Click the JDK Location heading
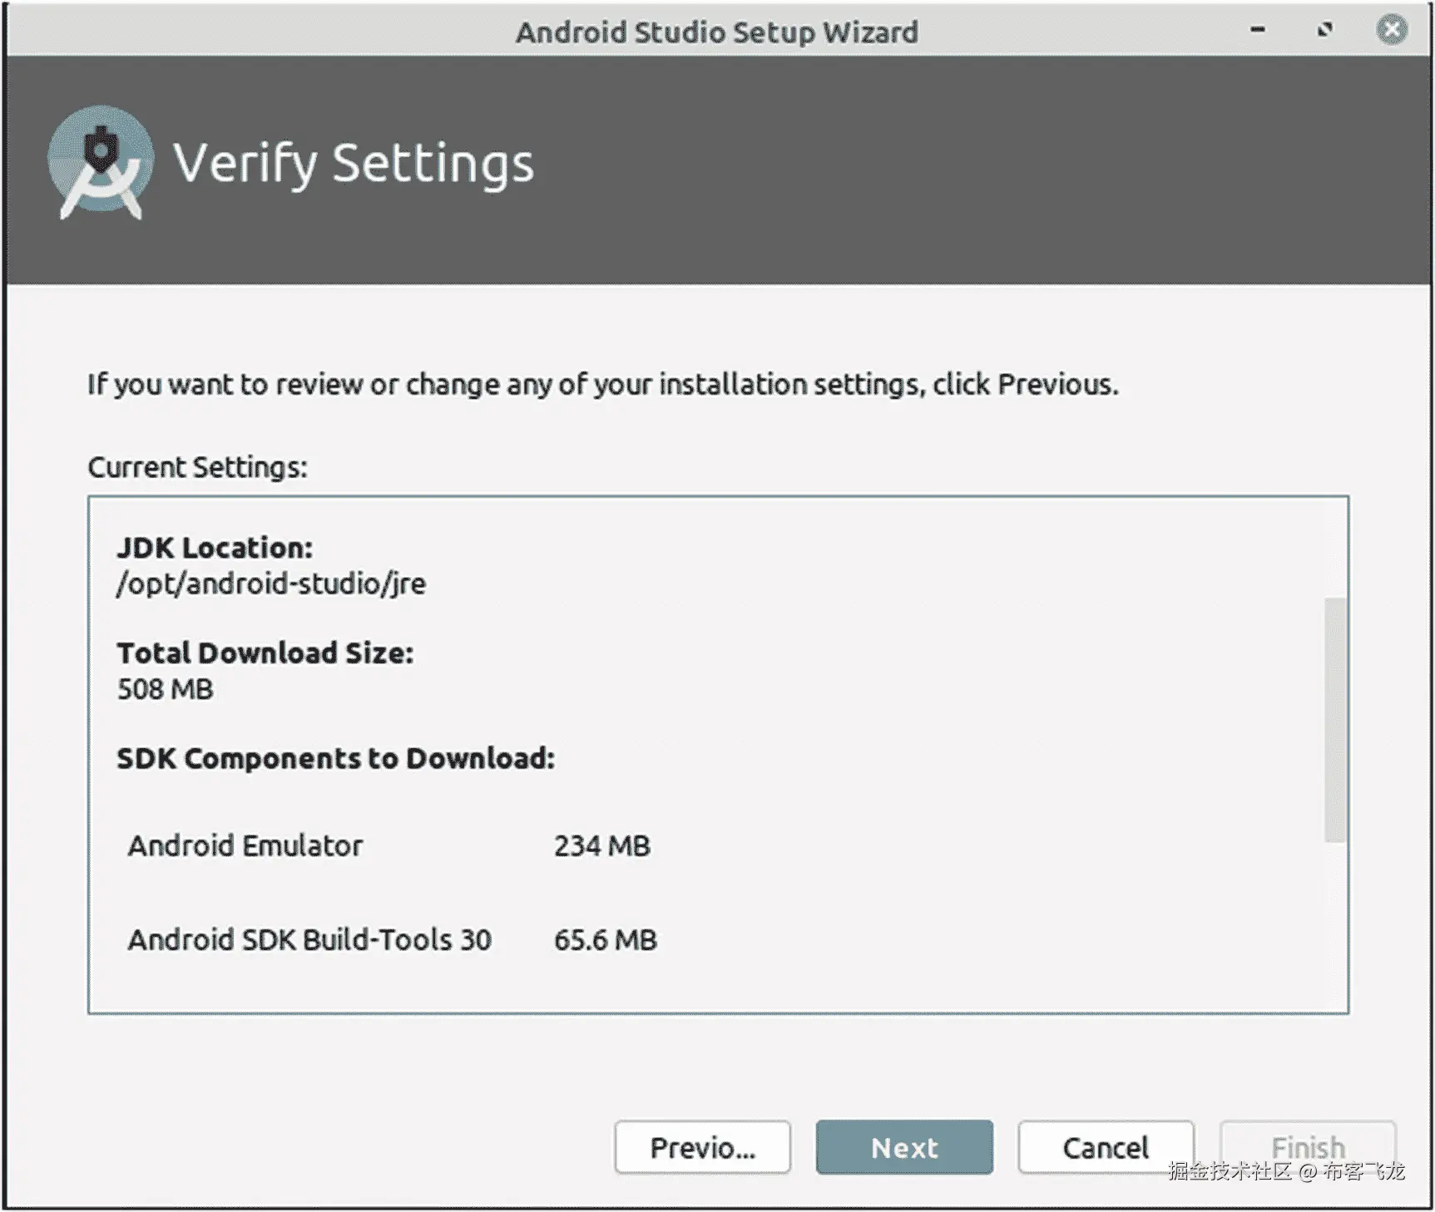1435x1212 pixels. [215, 548]
